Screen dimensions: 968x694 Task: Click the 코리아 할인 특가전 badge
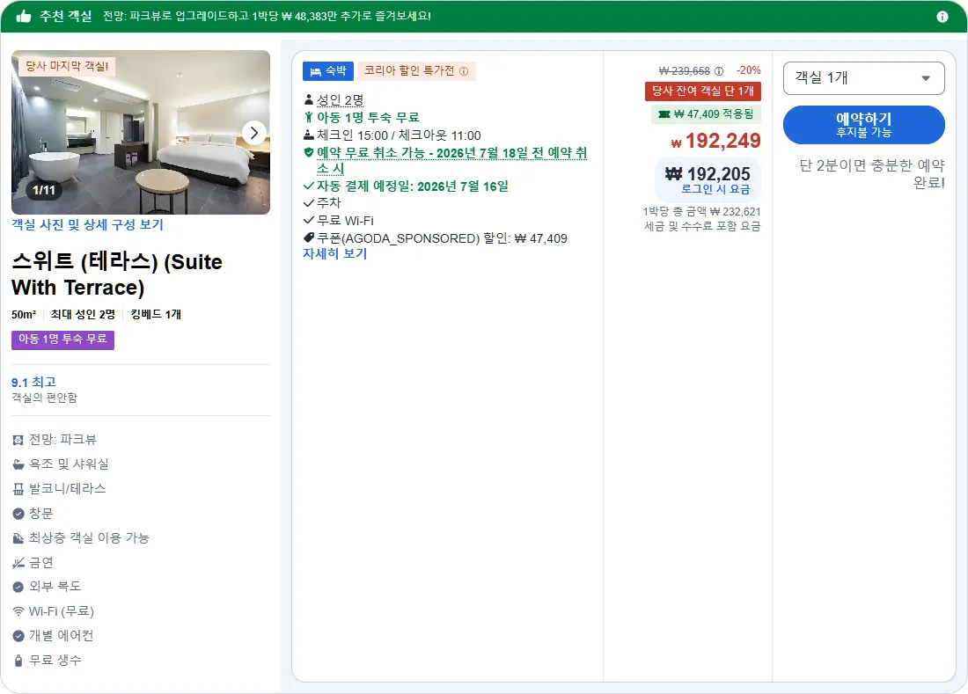(x=416, y=71)
